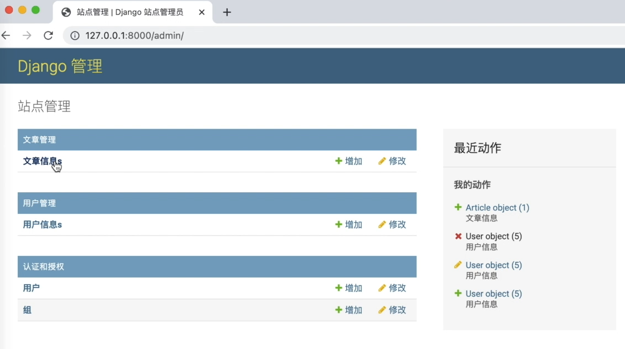Screen dimensions: 625x349
Task: Open the 用户信息s model list
Action: [x=42, y=225]
